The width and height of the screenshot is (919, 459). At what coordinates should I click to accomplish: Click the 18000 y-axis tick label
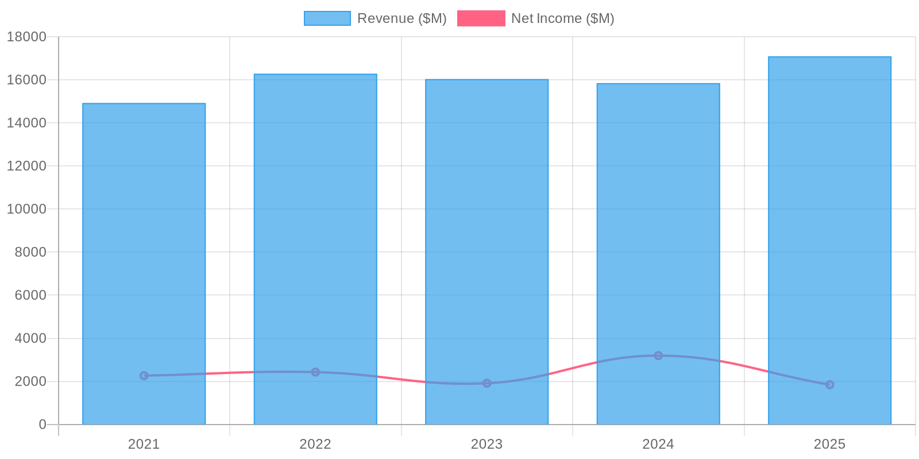pyautogui.click(x=26, y=37)
